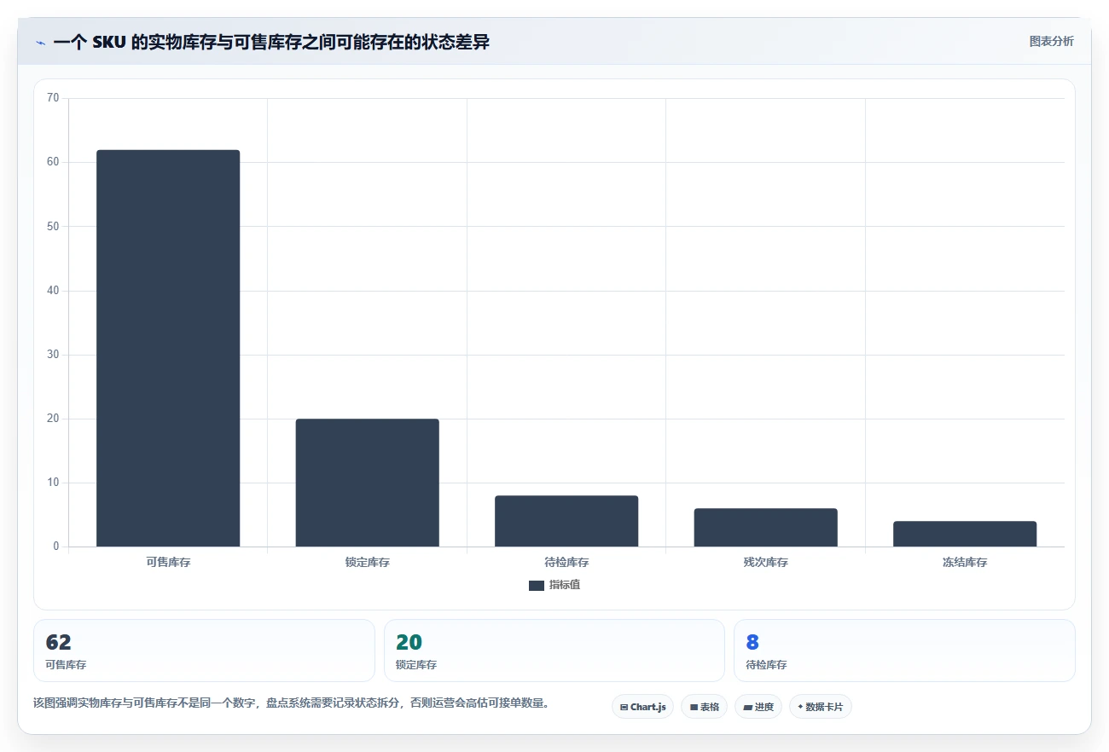This screenshot has height=752, width=1109.
Task: Click the chart title about SKU 状态差异
Action: 271,43
